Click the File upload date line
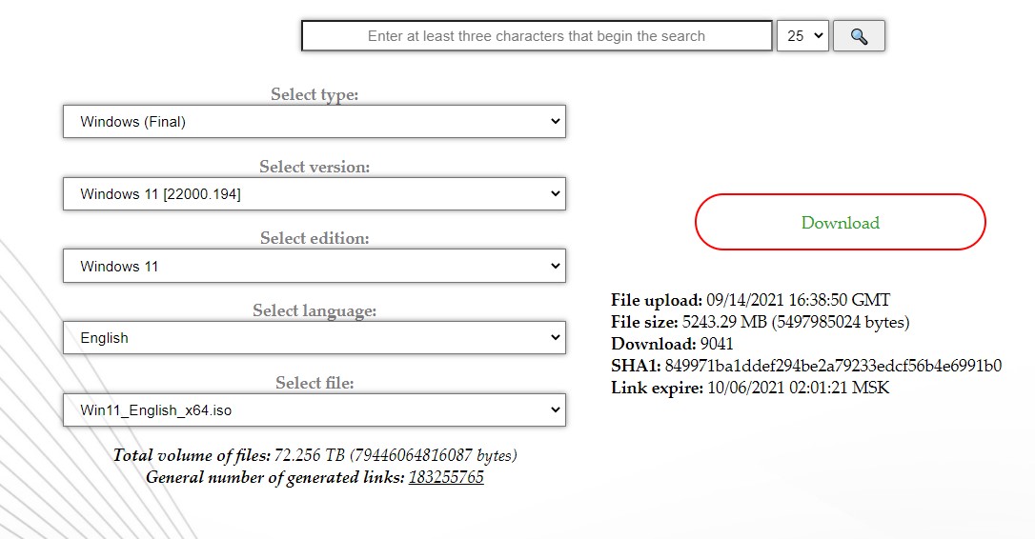This screenshot has height=539, width=1035. [750, 300]
